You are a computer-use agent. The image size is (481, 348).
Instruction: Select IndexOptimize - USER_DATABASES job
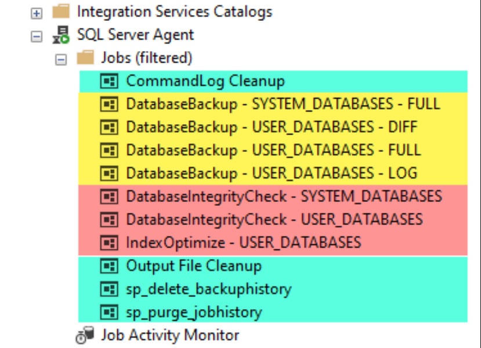(x=244, y=242)
